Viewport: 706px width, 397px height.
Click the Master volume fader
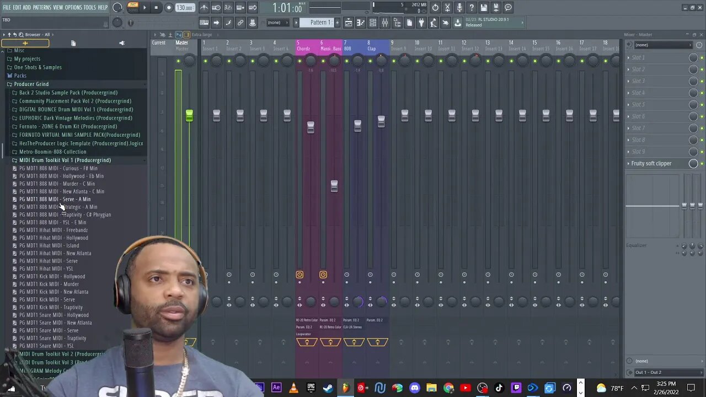click(189, 115)
